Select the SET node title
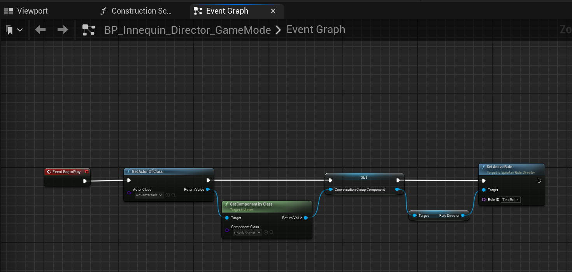 pos(364,177)
